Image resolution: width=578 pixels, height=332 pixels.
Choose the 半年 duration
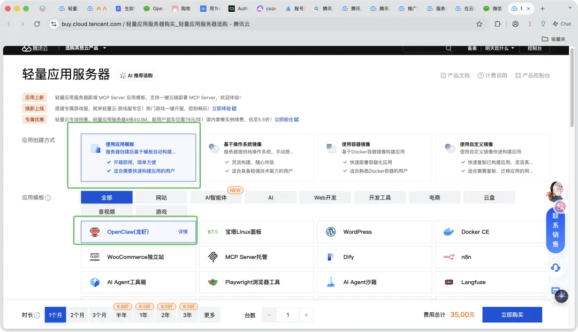tap(121, 315)
